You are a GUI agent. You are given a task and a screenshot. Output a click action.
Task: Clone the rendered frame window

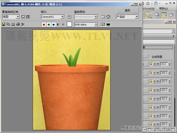click(x=13, y=24)
